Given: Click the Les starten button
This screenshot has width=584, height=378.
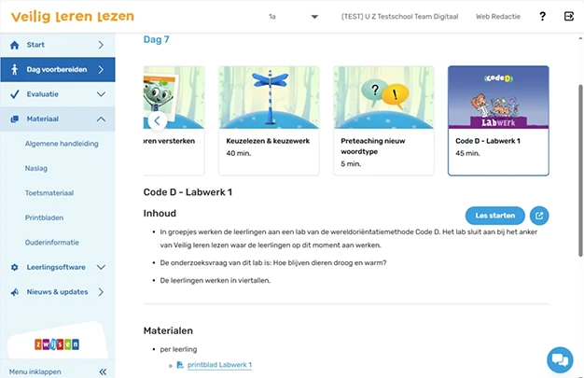Looking at the screenshot, I should [x=495, y=216].
